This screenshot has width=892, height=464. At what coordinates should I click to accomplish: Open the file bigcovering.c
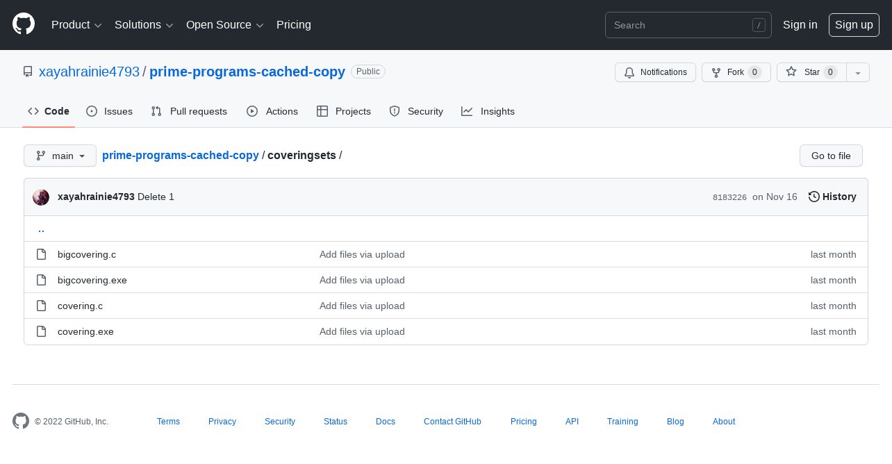pos(87,254)
